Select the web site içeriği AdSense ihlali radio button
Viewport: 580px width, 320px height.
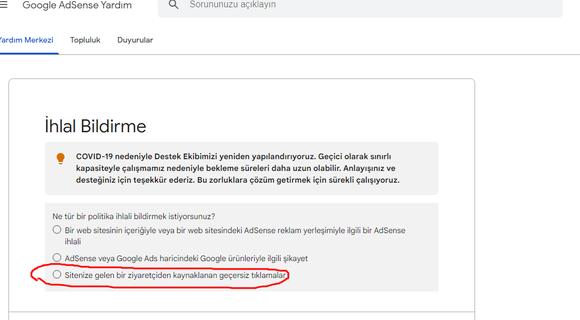point(57,230)
